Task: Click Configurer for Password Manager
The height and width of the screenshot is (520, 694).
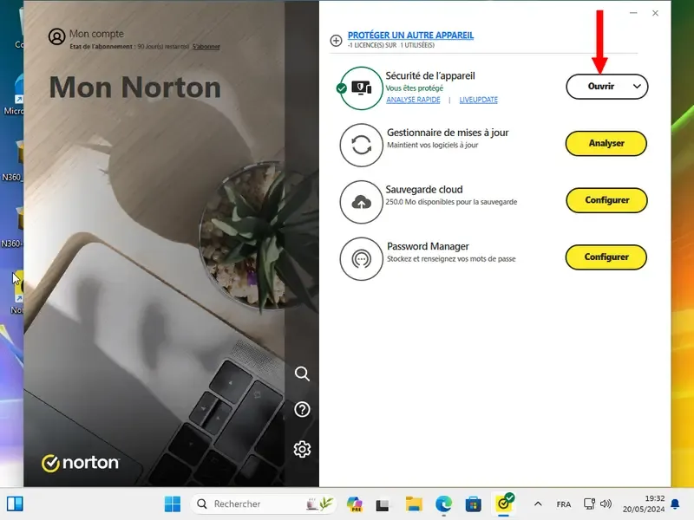Action: tap(606, 257)
